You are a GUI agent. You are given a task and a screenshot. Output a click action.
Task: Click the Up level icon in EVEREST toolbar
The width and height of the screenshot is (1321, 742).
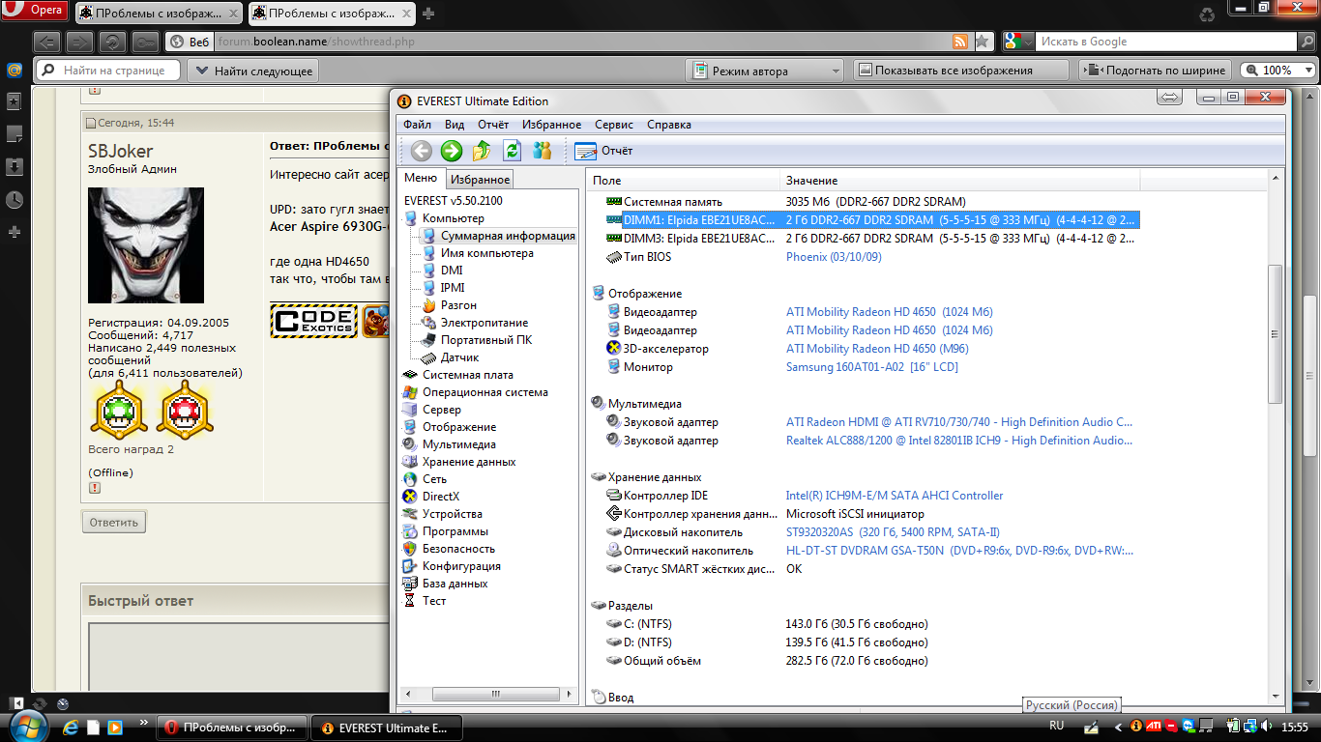(482, 151)
